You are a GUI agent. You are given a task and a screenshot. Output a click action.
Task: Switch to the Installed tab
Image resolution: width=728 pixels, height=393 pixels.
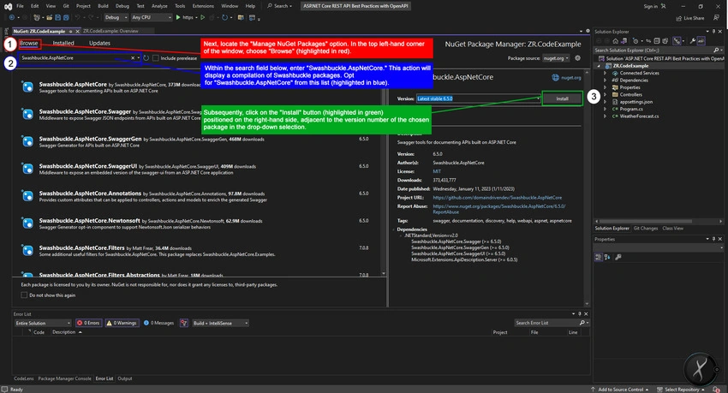63,43
